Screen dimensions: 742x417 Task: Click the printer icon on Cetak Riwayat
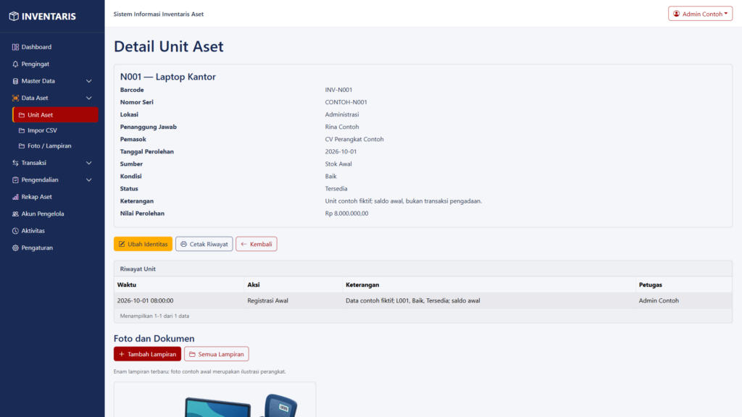[183, 244]
